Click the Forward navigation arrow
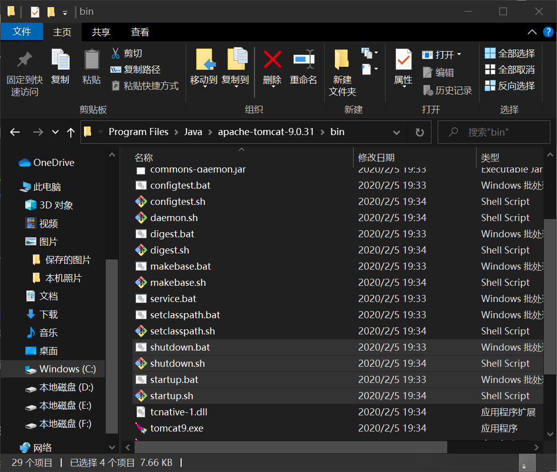The image size is (557, 472). (x=37, y=133)
